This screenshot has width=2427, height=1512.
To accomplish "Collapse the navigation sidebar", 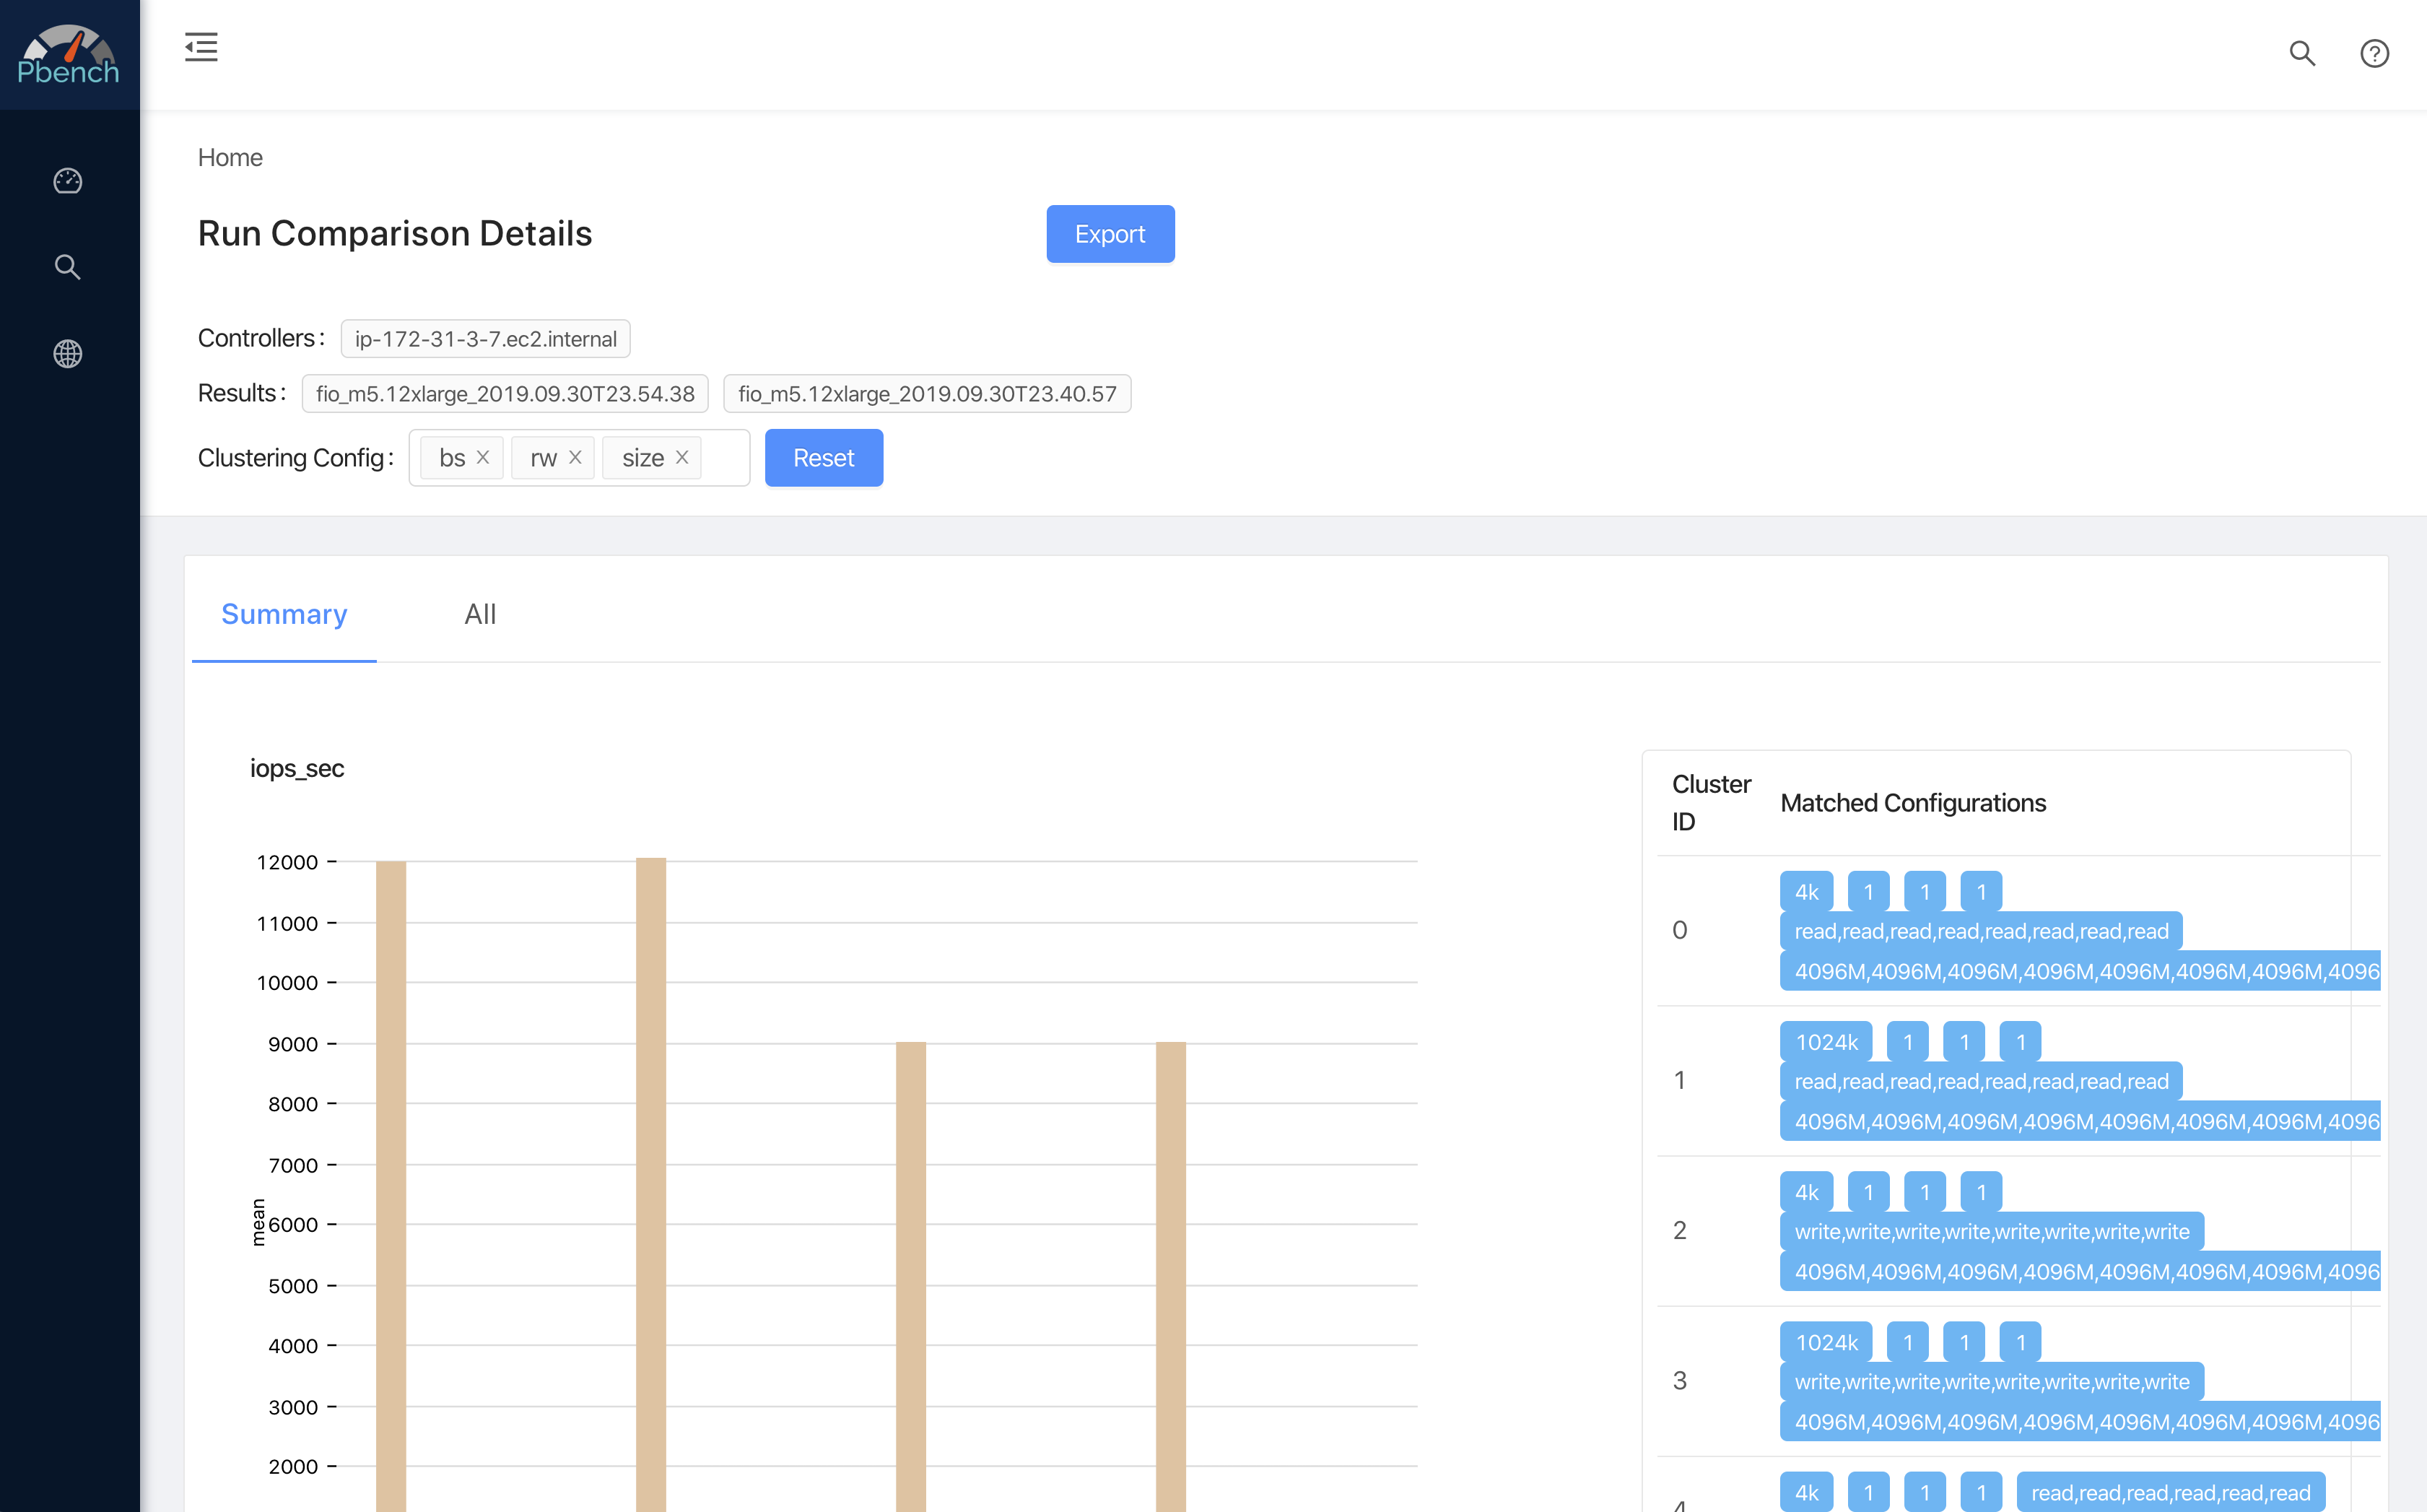I will coord(201,47).
